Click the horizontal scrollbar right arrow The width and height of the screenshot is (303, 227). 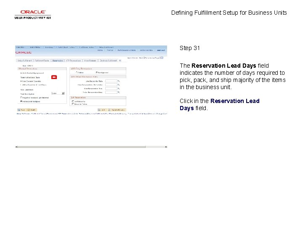coord(166,147)
